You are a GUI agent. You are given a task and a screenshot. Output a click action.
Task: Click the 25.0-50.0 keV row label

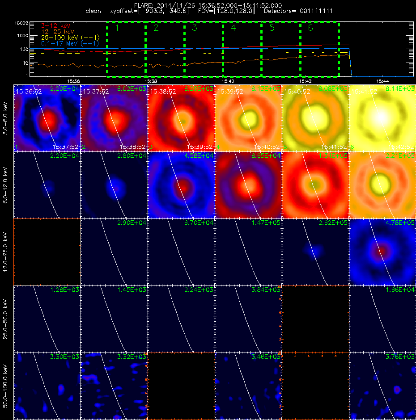click(x=6, y=319)
